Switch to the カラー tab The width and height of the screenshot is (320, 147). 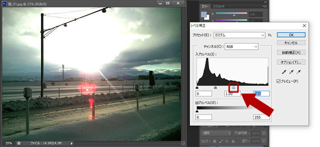pos(205,6)
